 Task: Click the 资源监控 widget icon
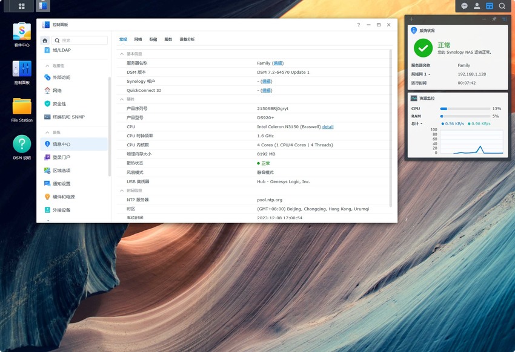414,98
